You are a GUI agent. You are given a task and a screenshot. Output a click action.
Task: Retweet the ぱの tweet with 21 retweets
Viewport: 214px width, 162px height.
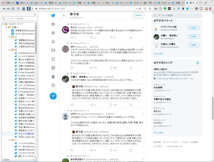click(92, 68)
